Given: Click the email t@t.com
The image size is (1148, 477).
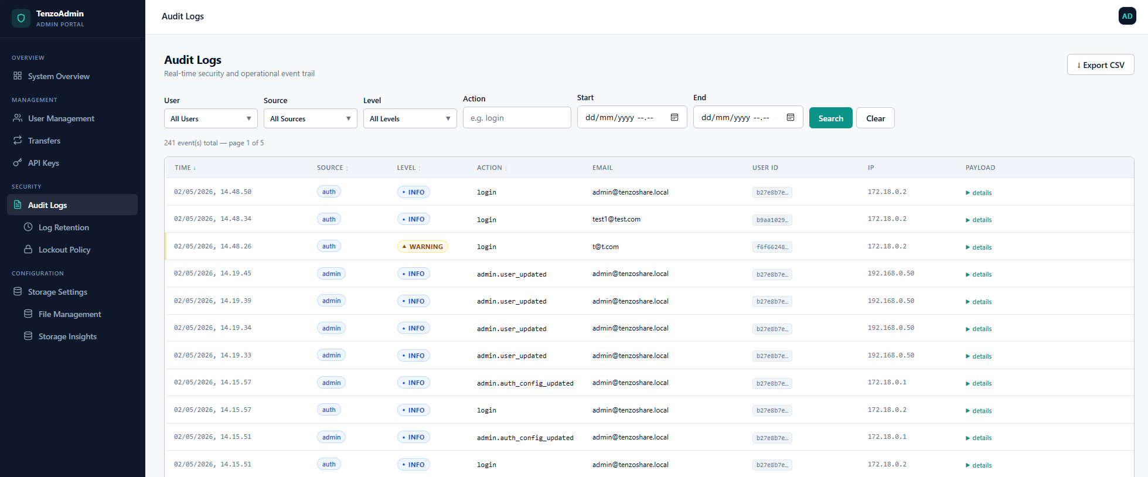Looking at the screenshot, I should point(605,247).
